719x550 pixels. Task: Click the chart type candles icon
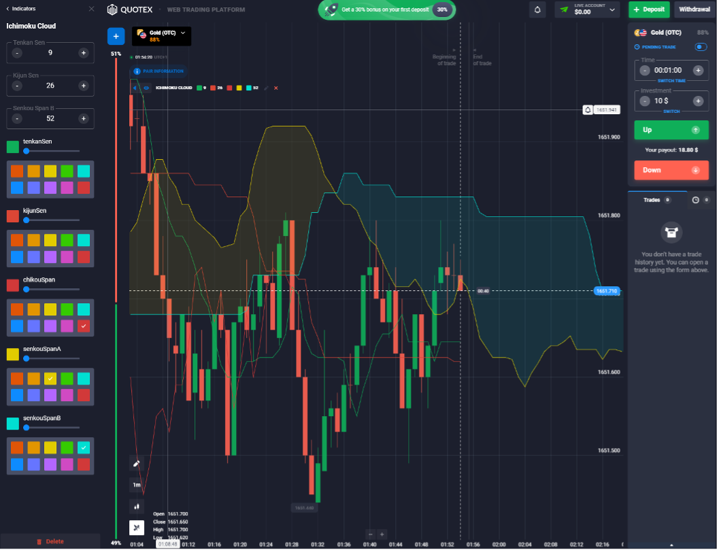[x=136, y=506]
